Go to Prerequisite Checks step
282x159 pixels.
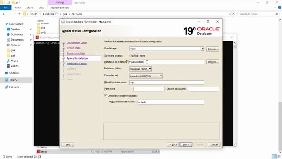pos(77,64)
